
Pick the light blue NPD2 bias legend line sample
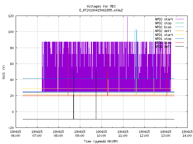[x=179, y=27]
